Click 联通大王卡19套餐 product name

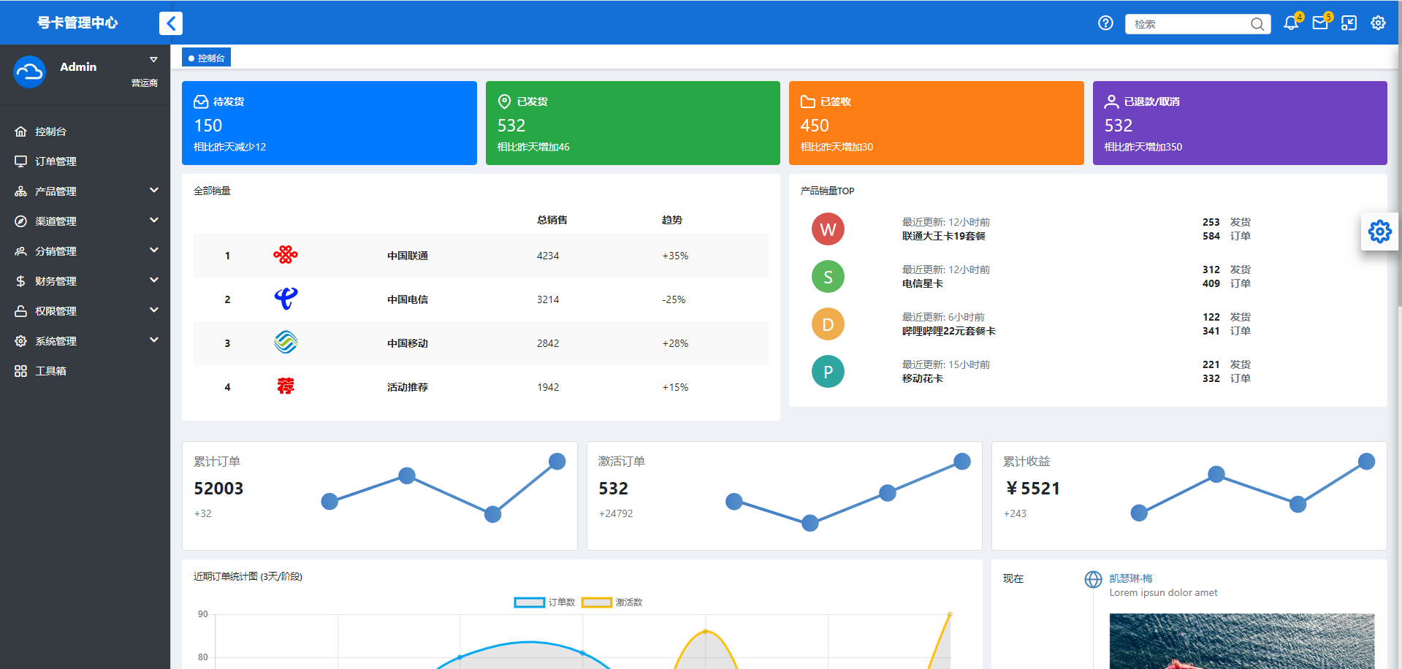[x=944, y=236]
